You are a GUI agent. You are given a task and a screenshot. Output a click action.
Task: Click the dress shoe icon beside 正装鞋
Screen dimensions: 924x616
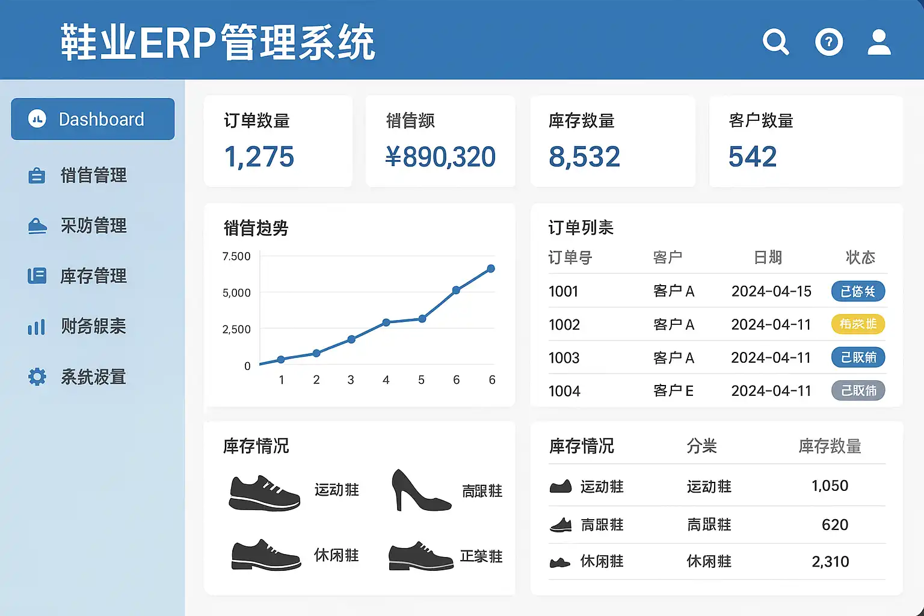[x=420, y=556]
